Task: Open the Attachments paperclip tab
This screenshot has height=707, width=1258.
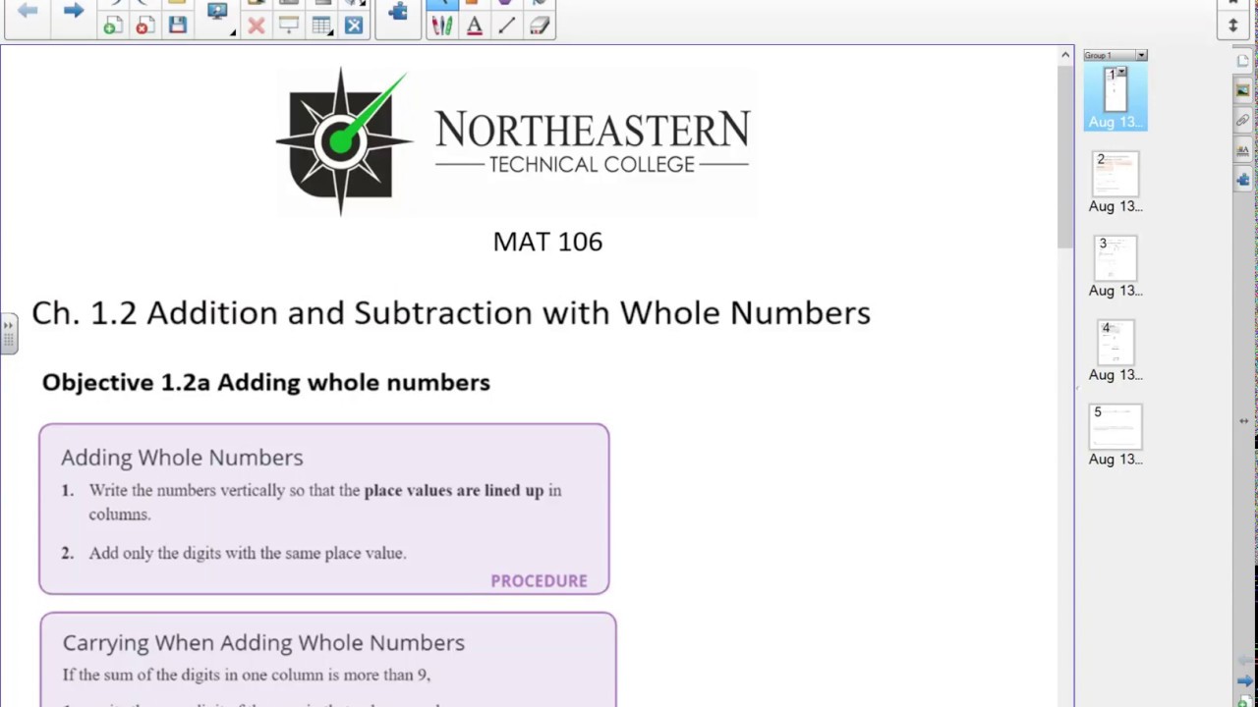Action: pos(1243,120)
